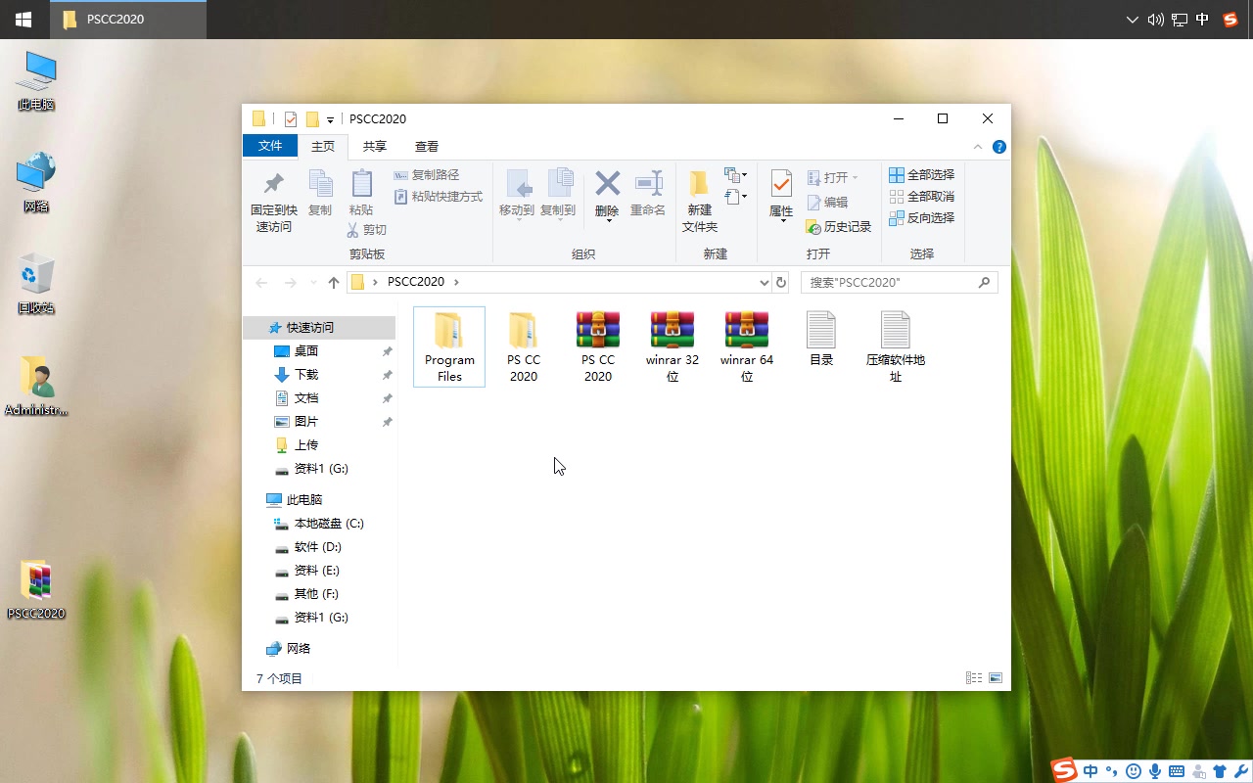Image resolution: width=1253 pixels, height=783 pixels.
Task: Select Quick access (快速访问) in sidebar
Action: (x=319, y=328)
